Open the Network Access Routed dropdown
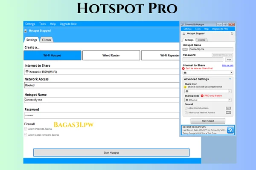The width and height of the screenshot is (256, 170). [x=102, y=85]
